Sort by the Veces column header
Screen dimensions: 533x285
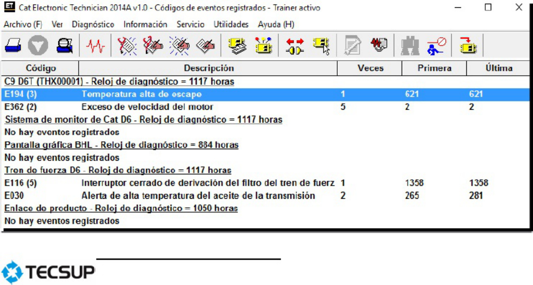pos(370,68)
